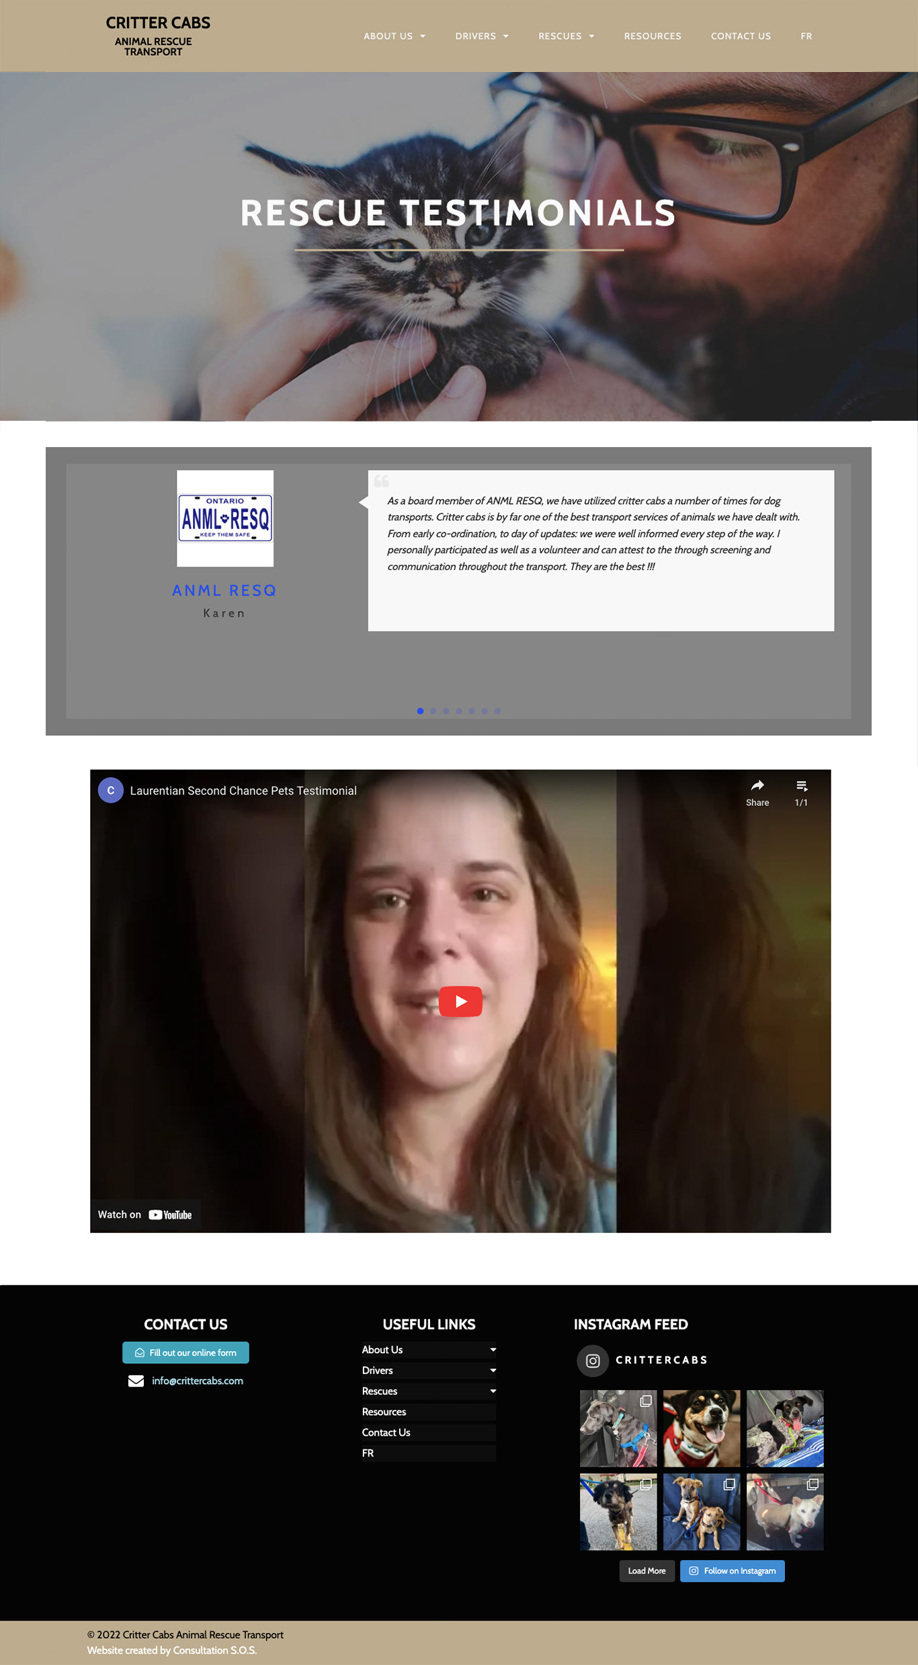Select the fourth testimonial slider dot

point(458,710)
